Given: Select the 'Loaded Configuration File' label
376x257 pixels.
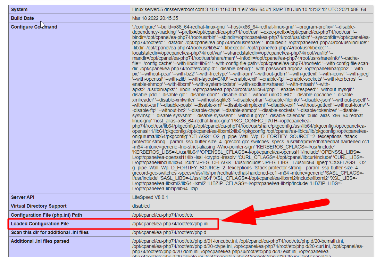Looking at the screenshot, I should tap(40, 224).
